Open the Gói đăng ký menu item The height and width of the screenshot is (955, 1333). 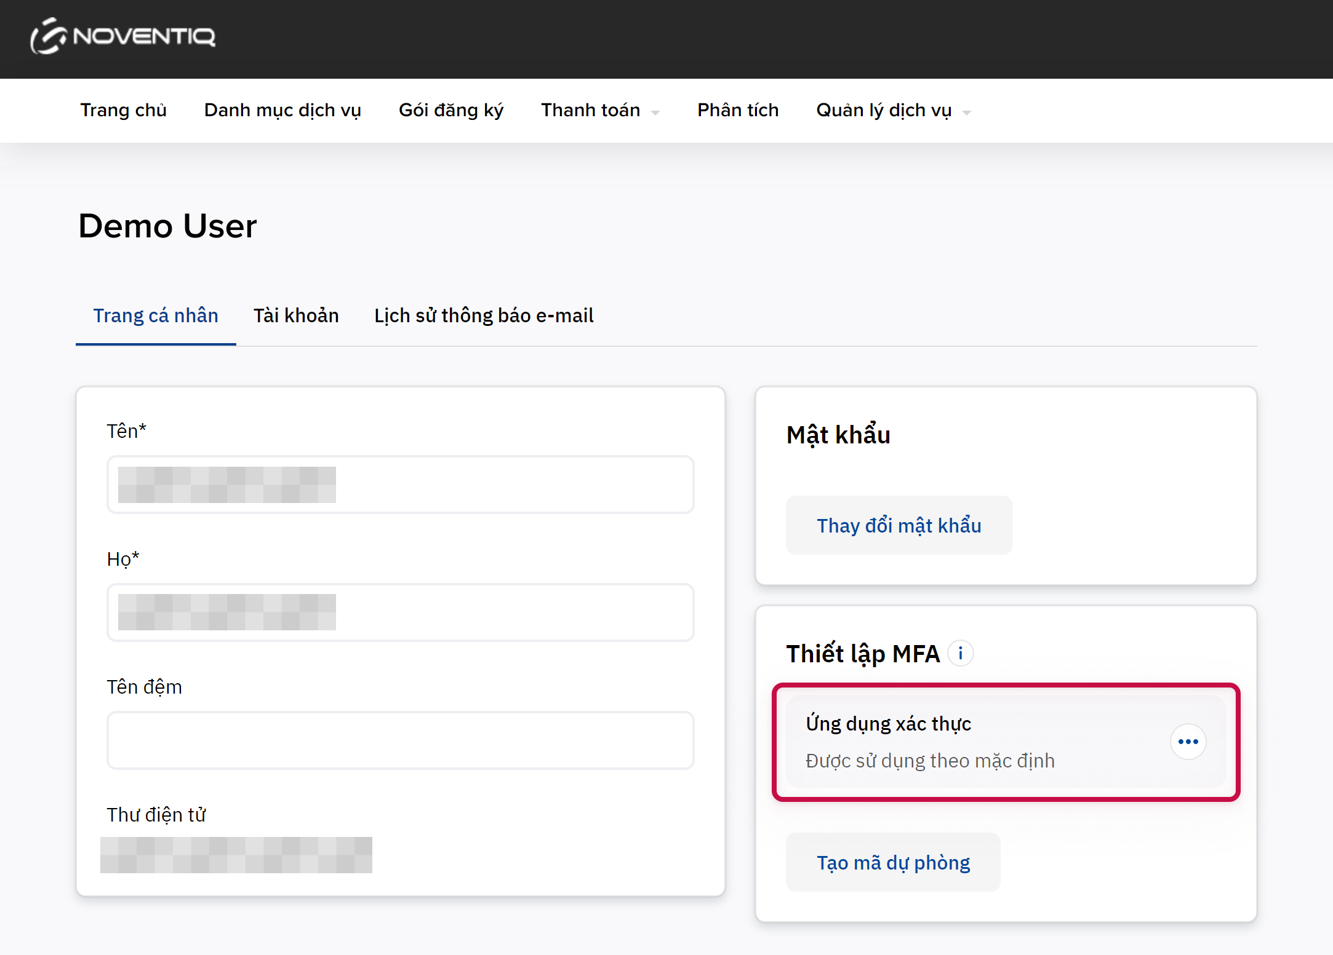click(450, 110)
